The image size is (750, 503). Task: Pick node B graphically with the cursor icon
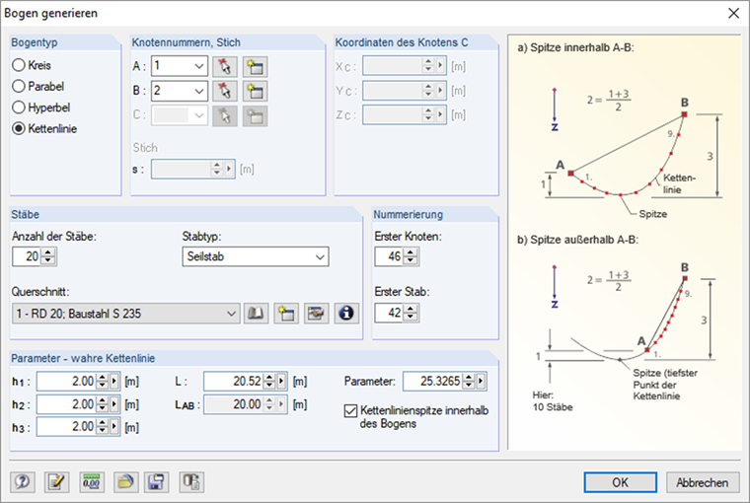coord(225,91)
